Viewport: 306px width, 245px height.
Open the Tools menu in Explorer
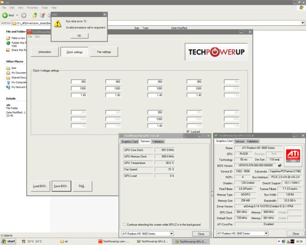click(x=44, y=8)
